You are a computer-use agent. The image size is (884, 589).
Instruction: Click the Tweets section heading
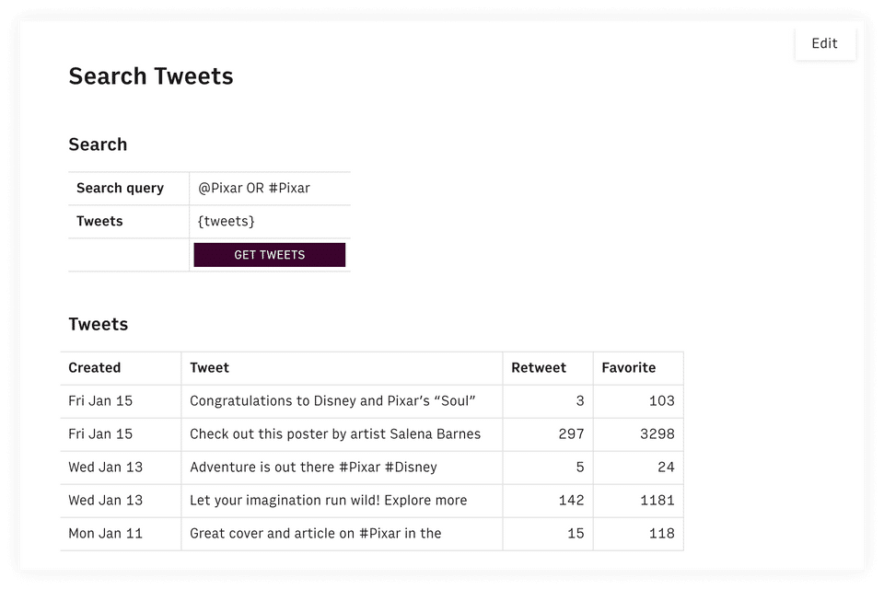(99, 325)
